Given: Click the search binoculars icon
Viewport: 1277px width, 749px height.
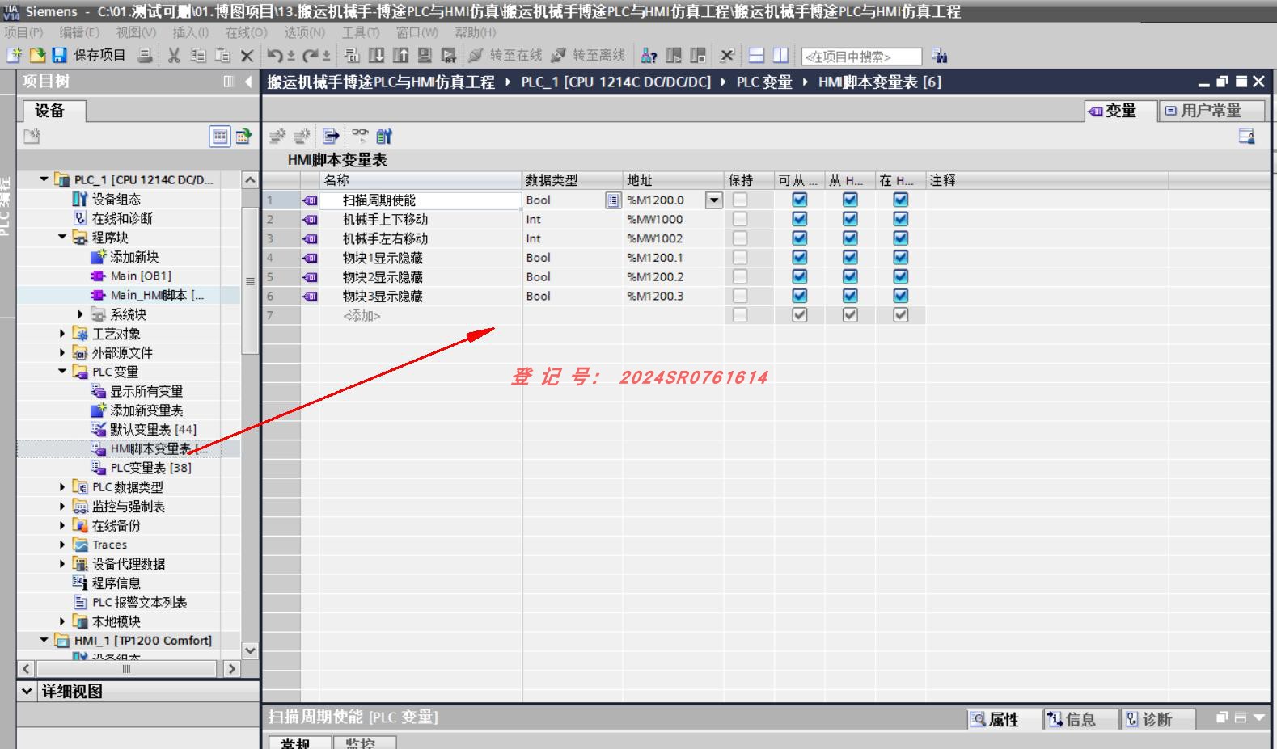Looking at the screenshot, I should (x=939, y=56).
